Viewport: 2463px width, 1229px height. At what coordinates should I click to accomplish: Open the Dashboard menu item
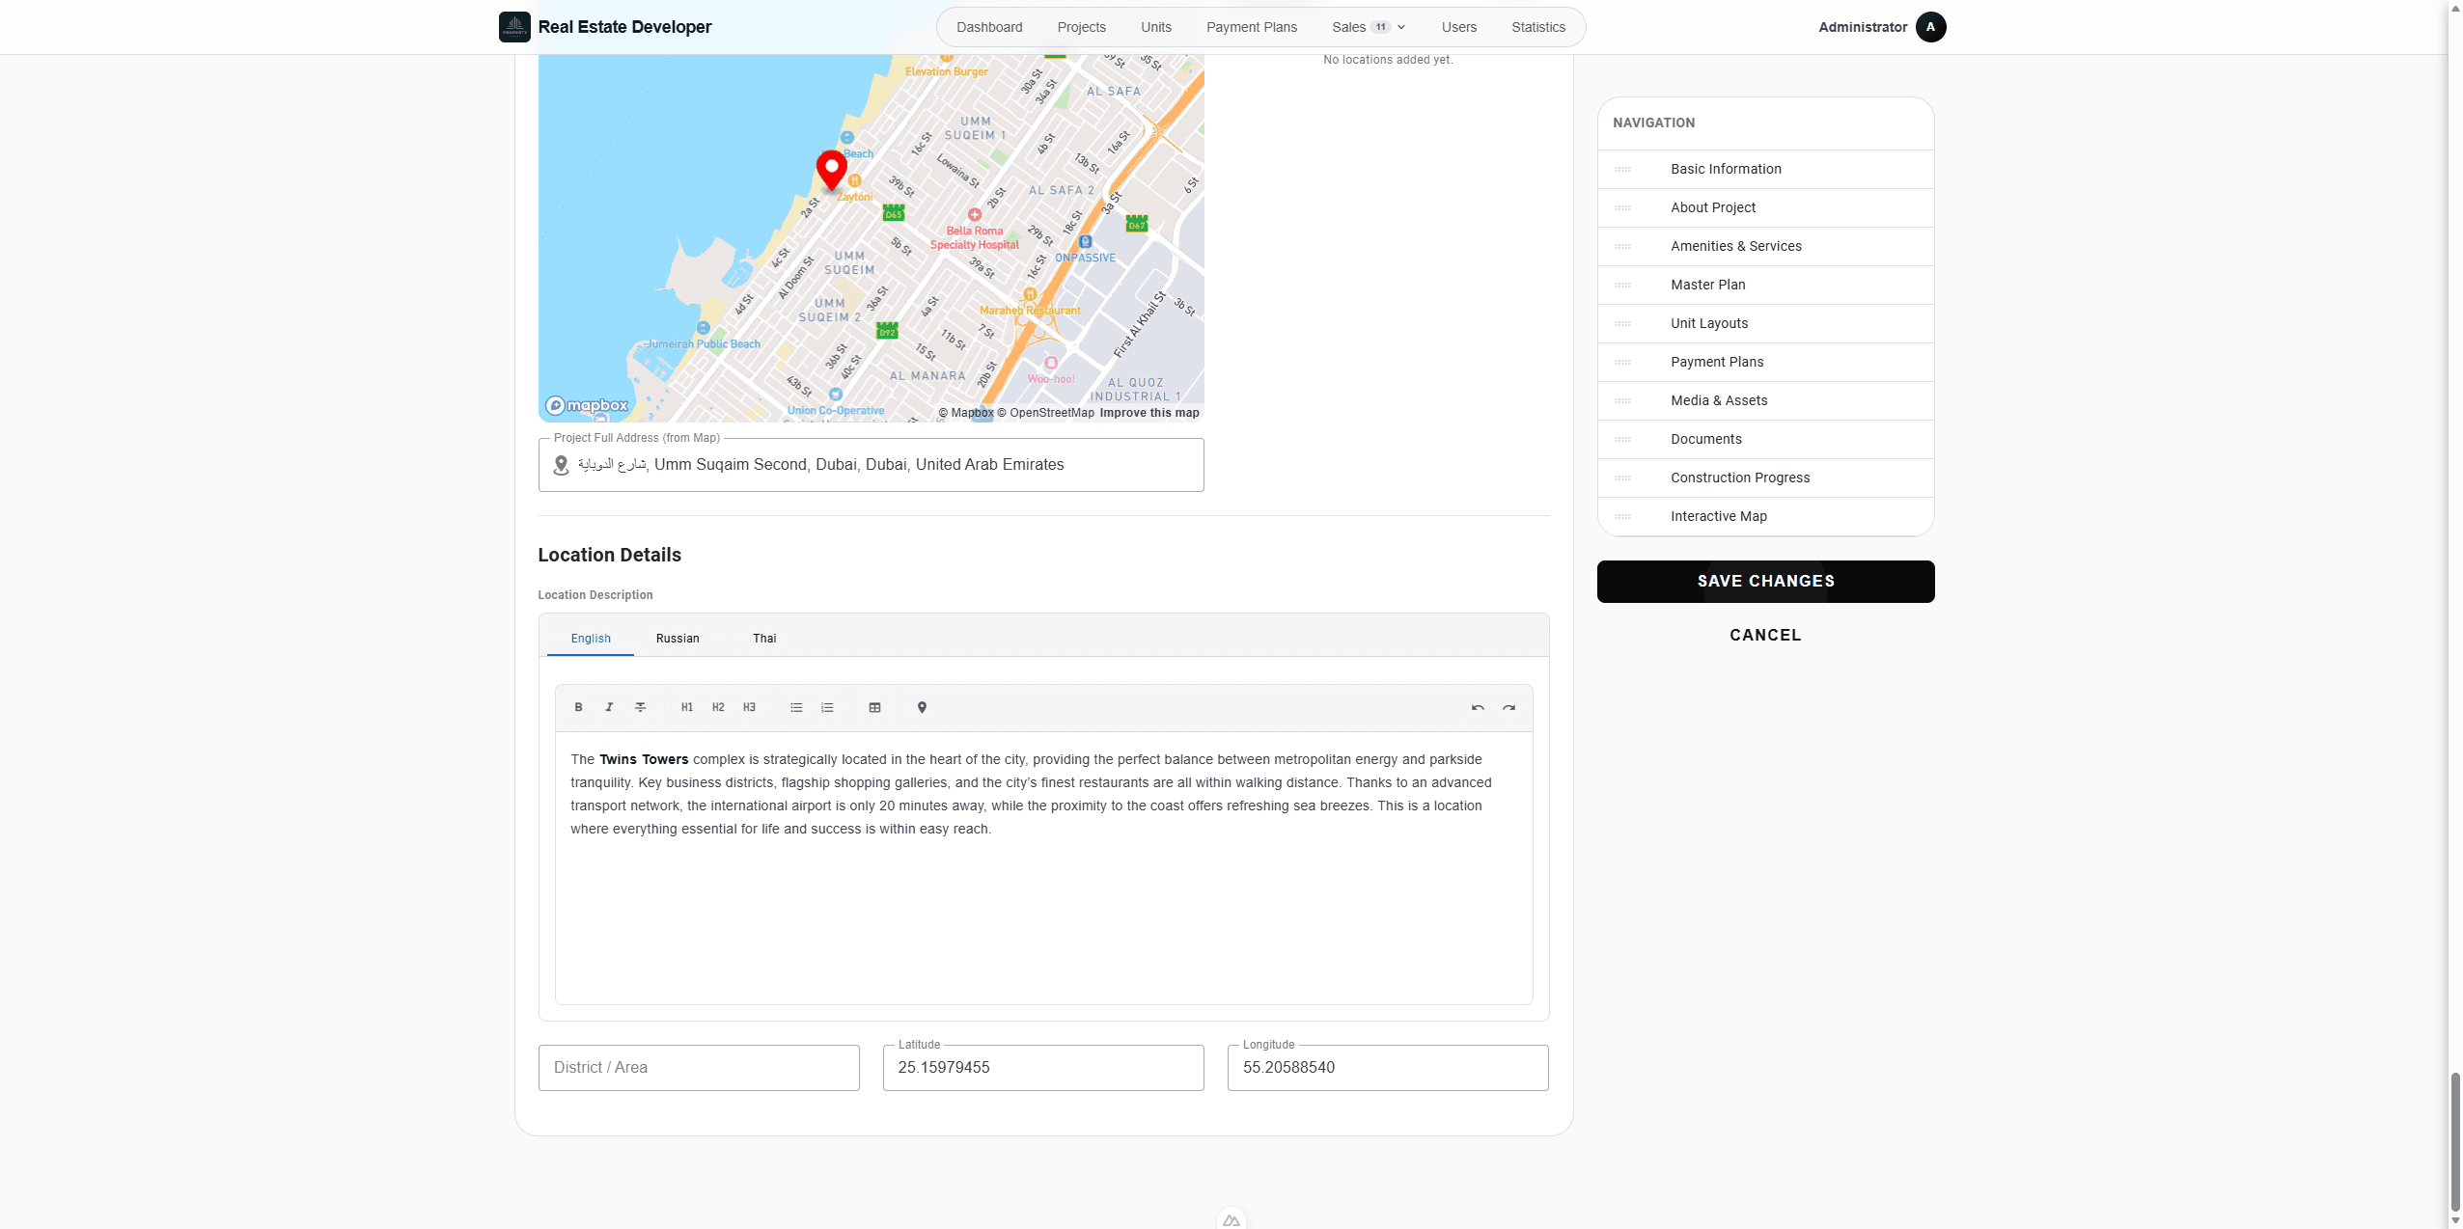(x=989, y=27)
